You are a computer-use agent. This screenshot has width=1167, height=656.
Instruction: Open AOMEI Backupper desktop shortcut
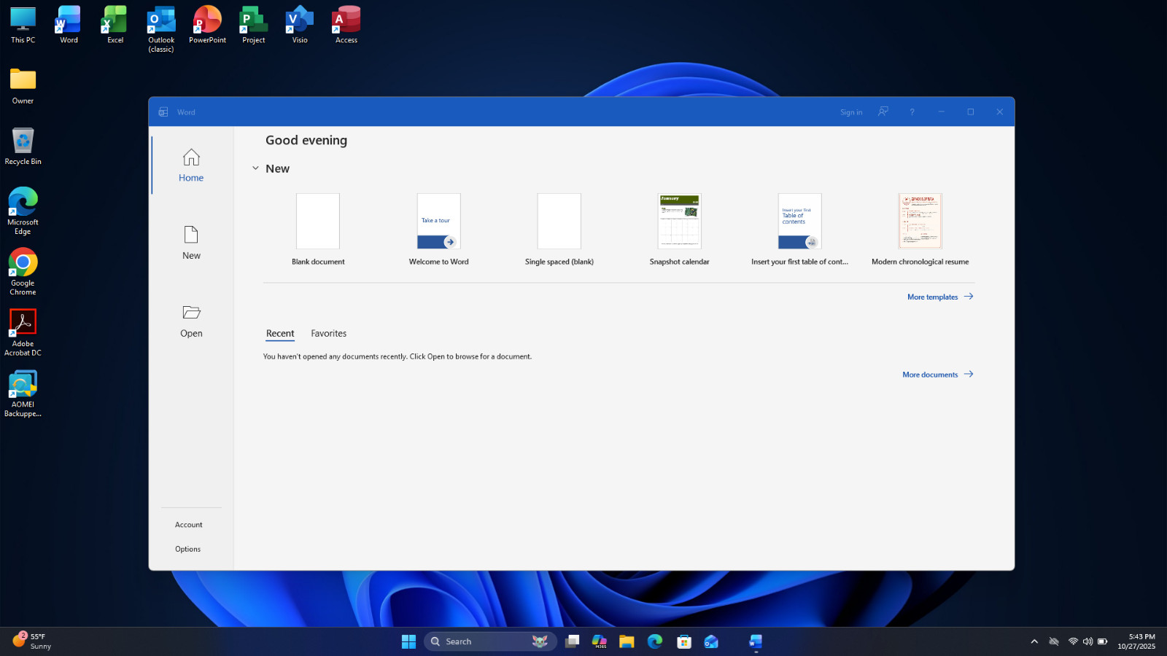pos(23,394)
